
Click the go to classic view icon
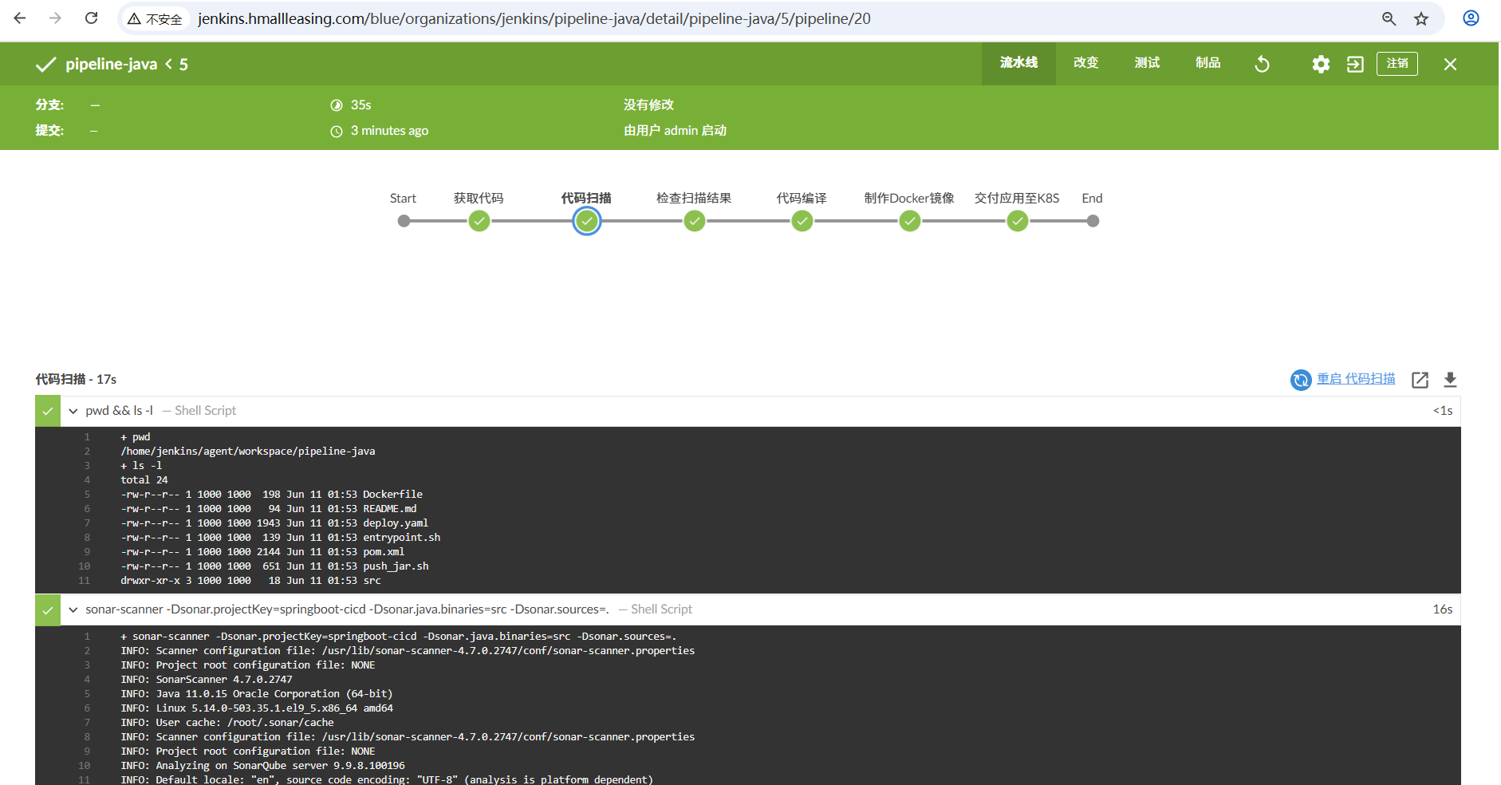[x=1355, y=64]
